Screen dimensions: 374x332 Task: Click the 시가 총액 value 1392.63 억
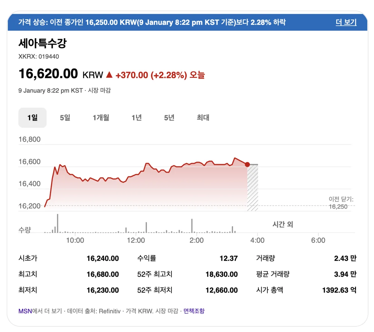(339, 290)
